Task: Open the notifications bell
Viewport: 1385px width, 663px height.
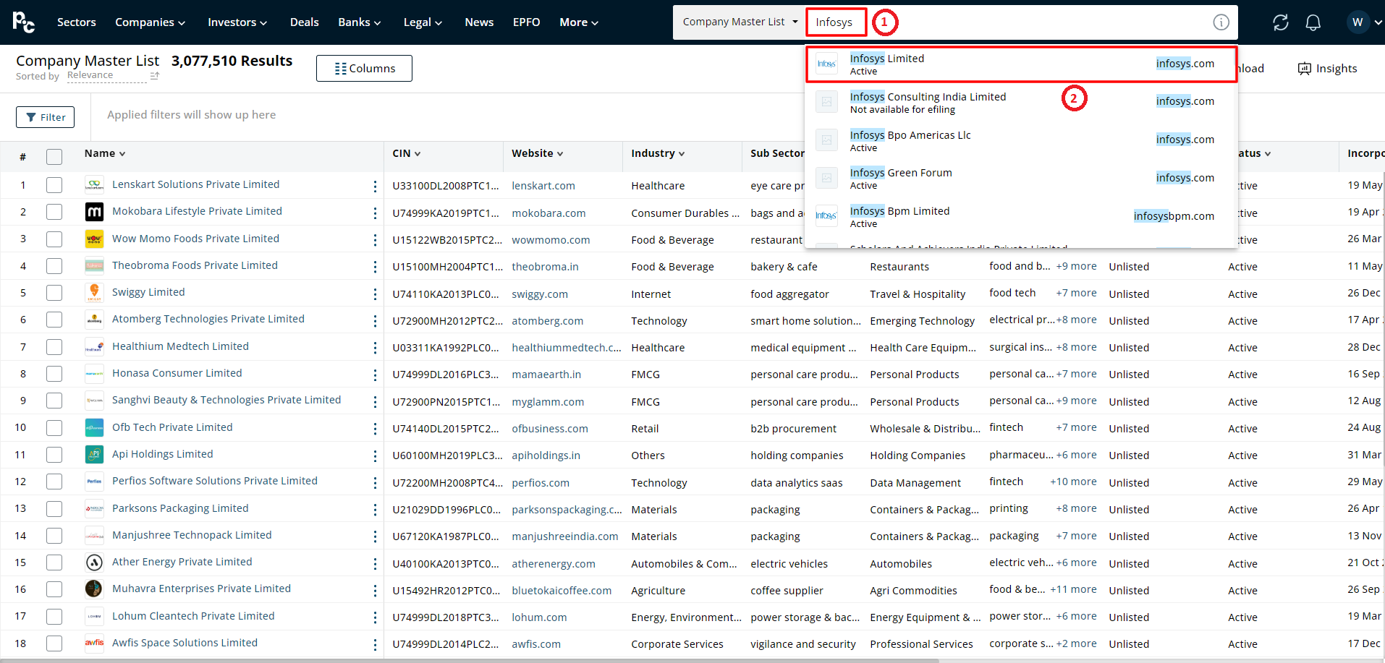Action: click(x=1313, y=22)
